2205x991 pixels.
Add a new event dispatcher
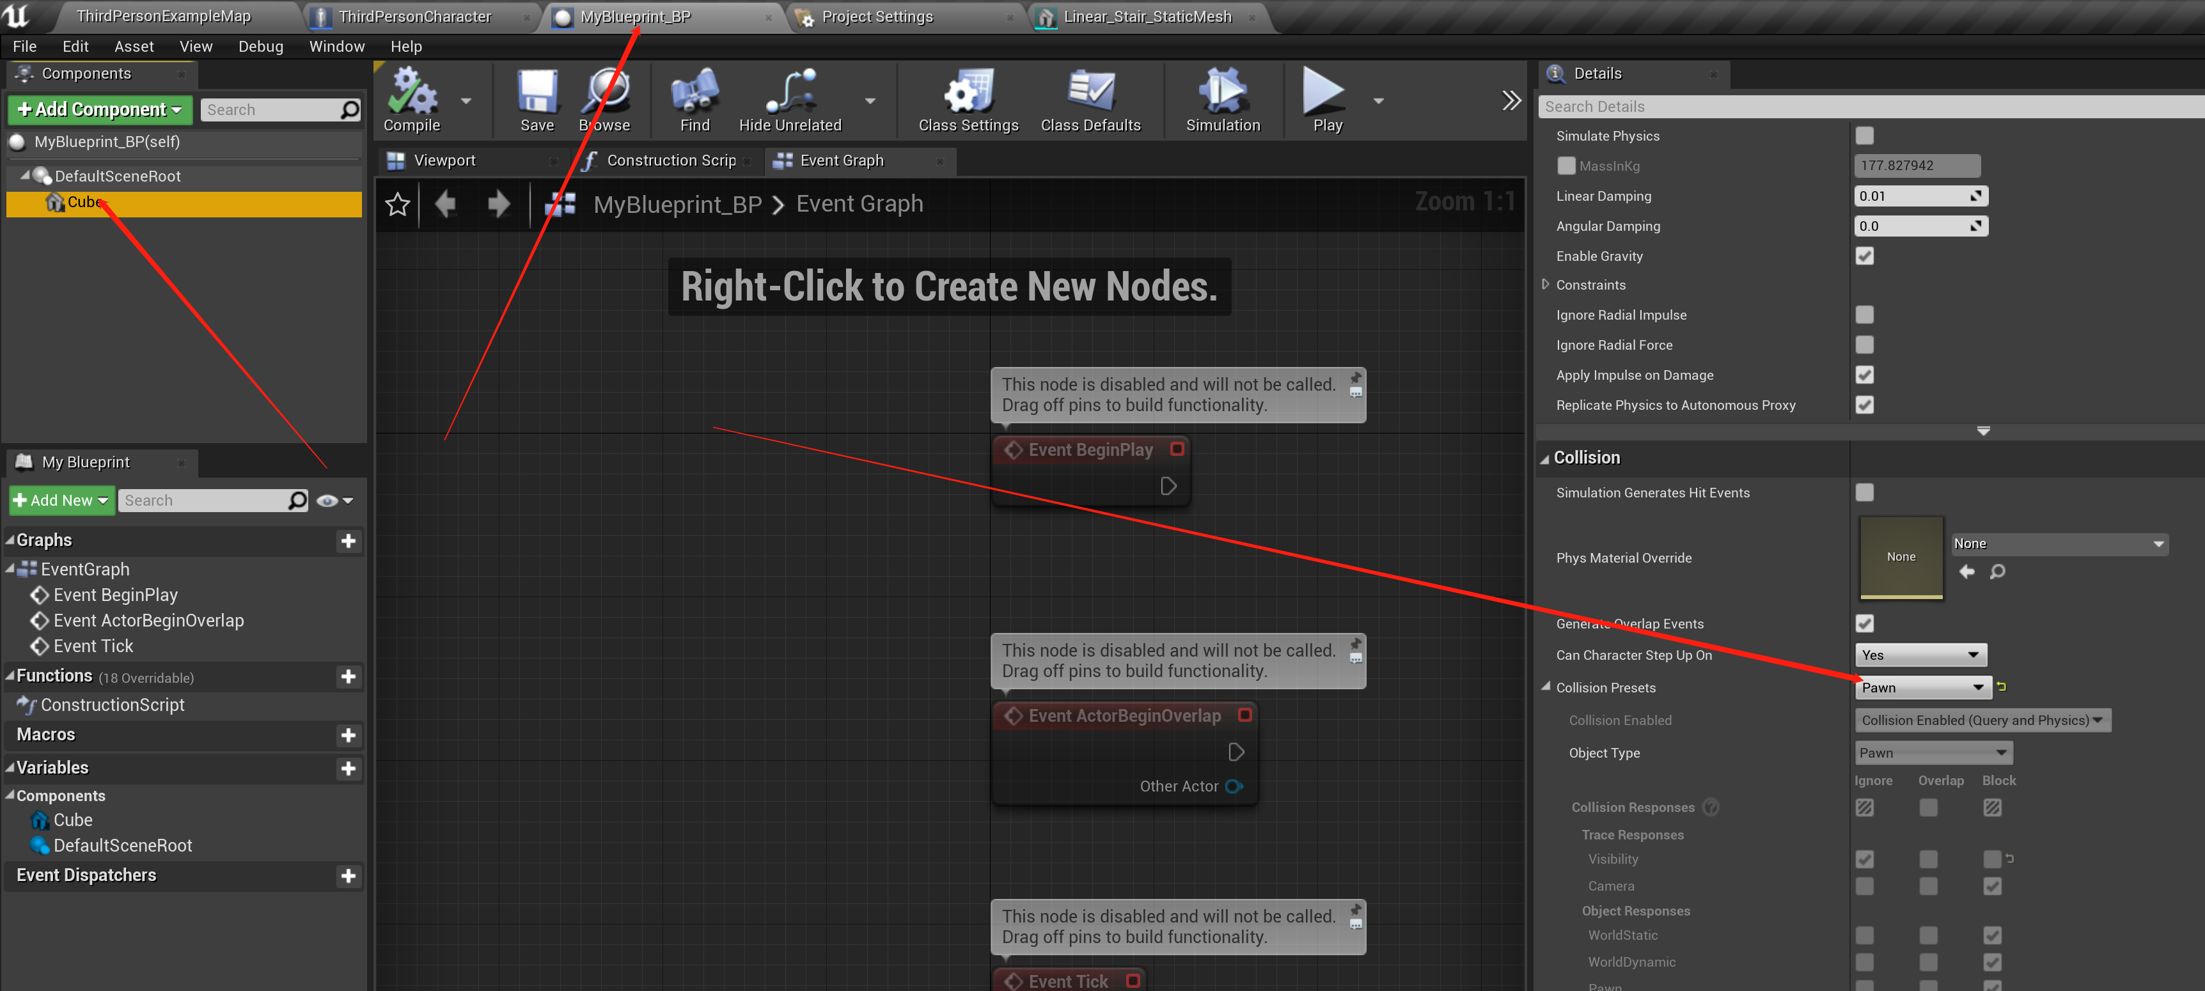349,875
